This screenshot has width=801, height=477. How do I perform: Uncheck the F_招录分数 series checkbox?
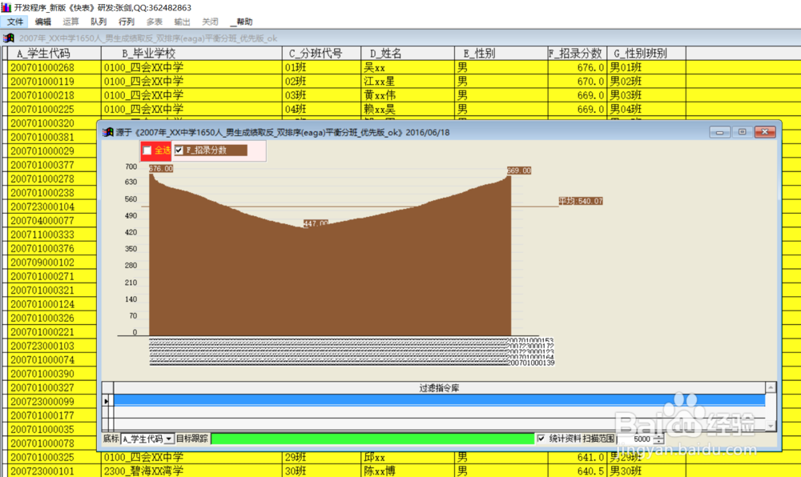(179, 150)
